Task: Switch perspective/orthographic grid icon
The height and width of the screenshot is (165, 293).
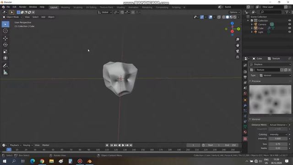Action: tap(238, 57)
